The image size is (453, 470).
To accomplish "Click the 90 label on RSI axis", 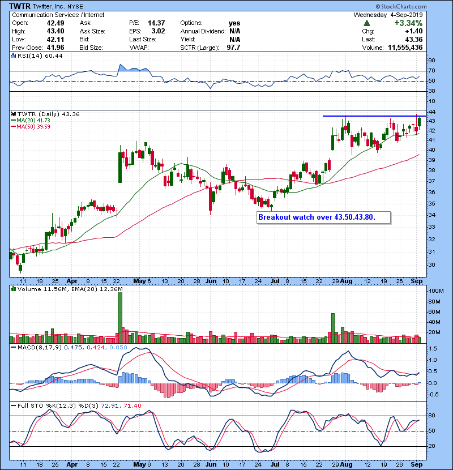I will pos(432,61).
